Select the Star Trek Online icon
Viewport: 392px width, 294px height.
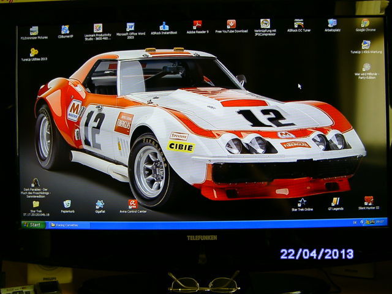point(302,205)
